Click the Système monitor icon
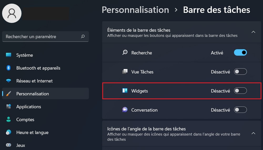 tap(9, 55)
